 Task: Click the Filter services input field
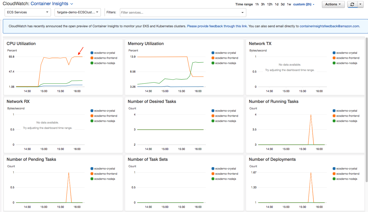pos(180,13)
